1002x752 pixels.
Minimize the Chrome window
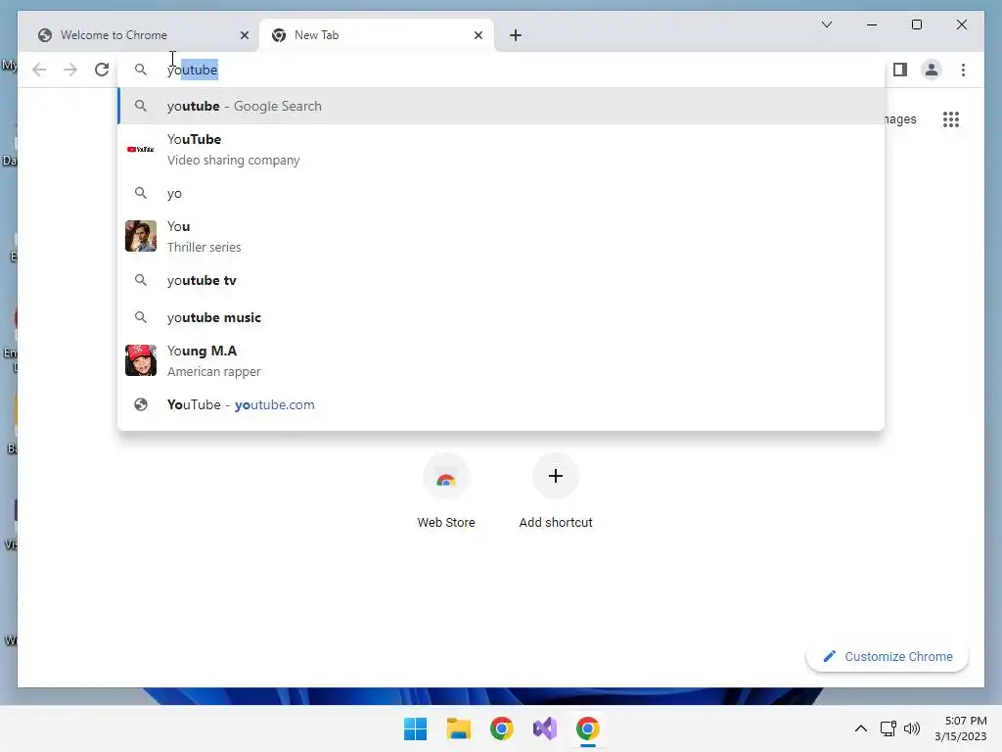(x=872, y=24)
